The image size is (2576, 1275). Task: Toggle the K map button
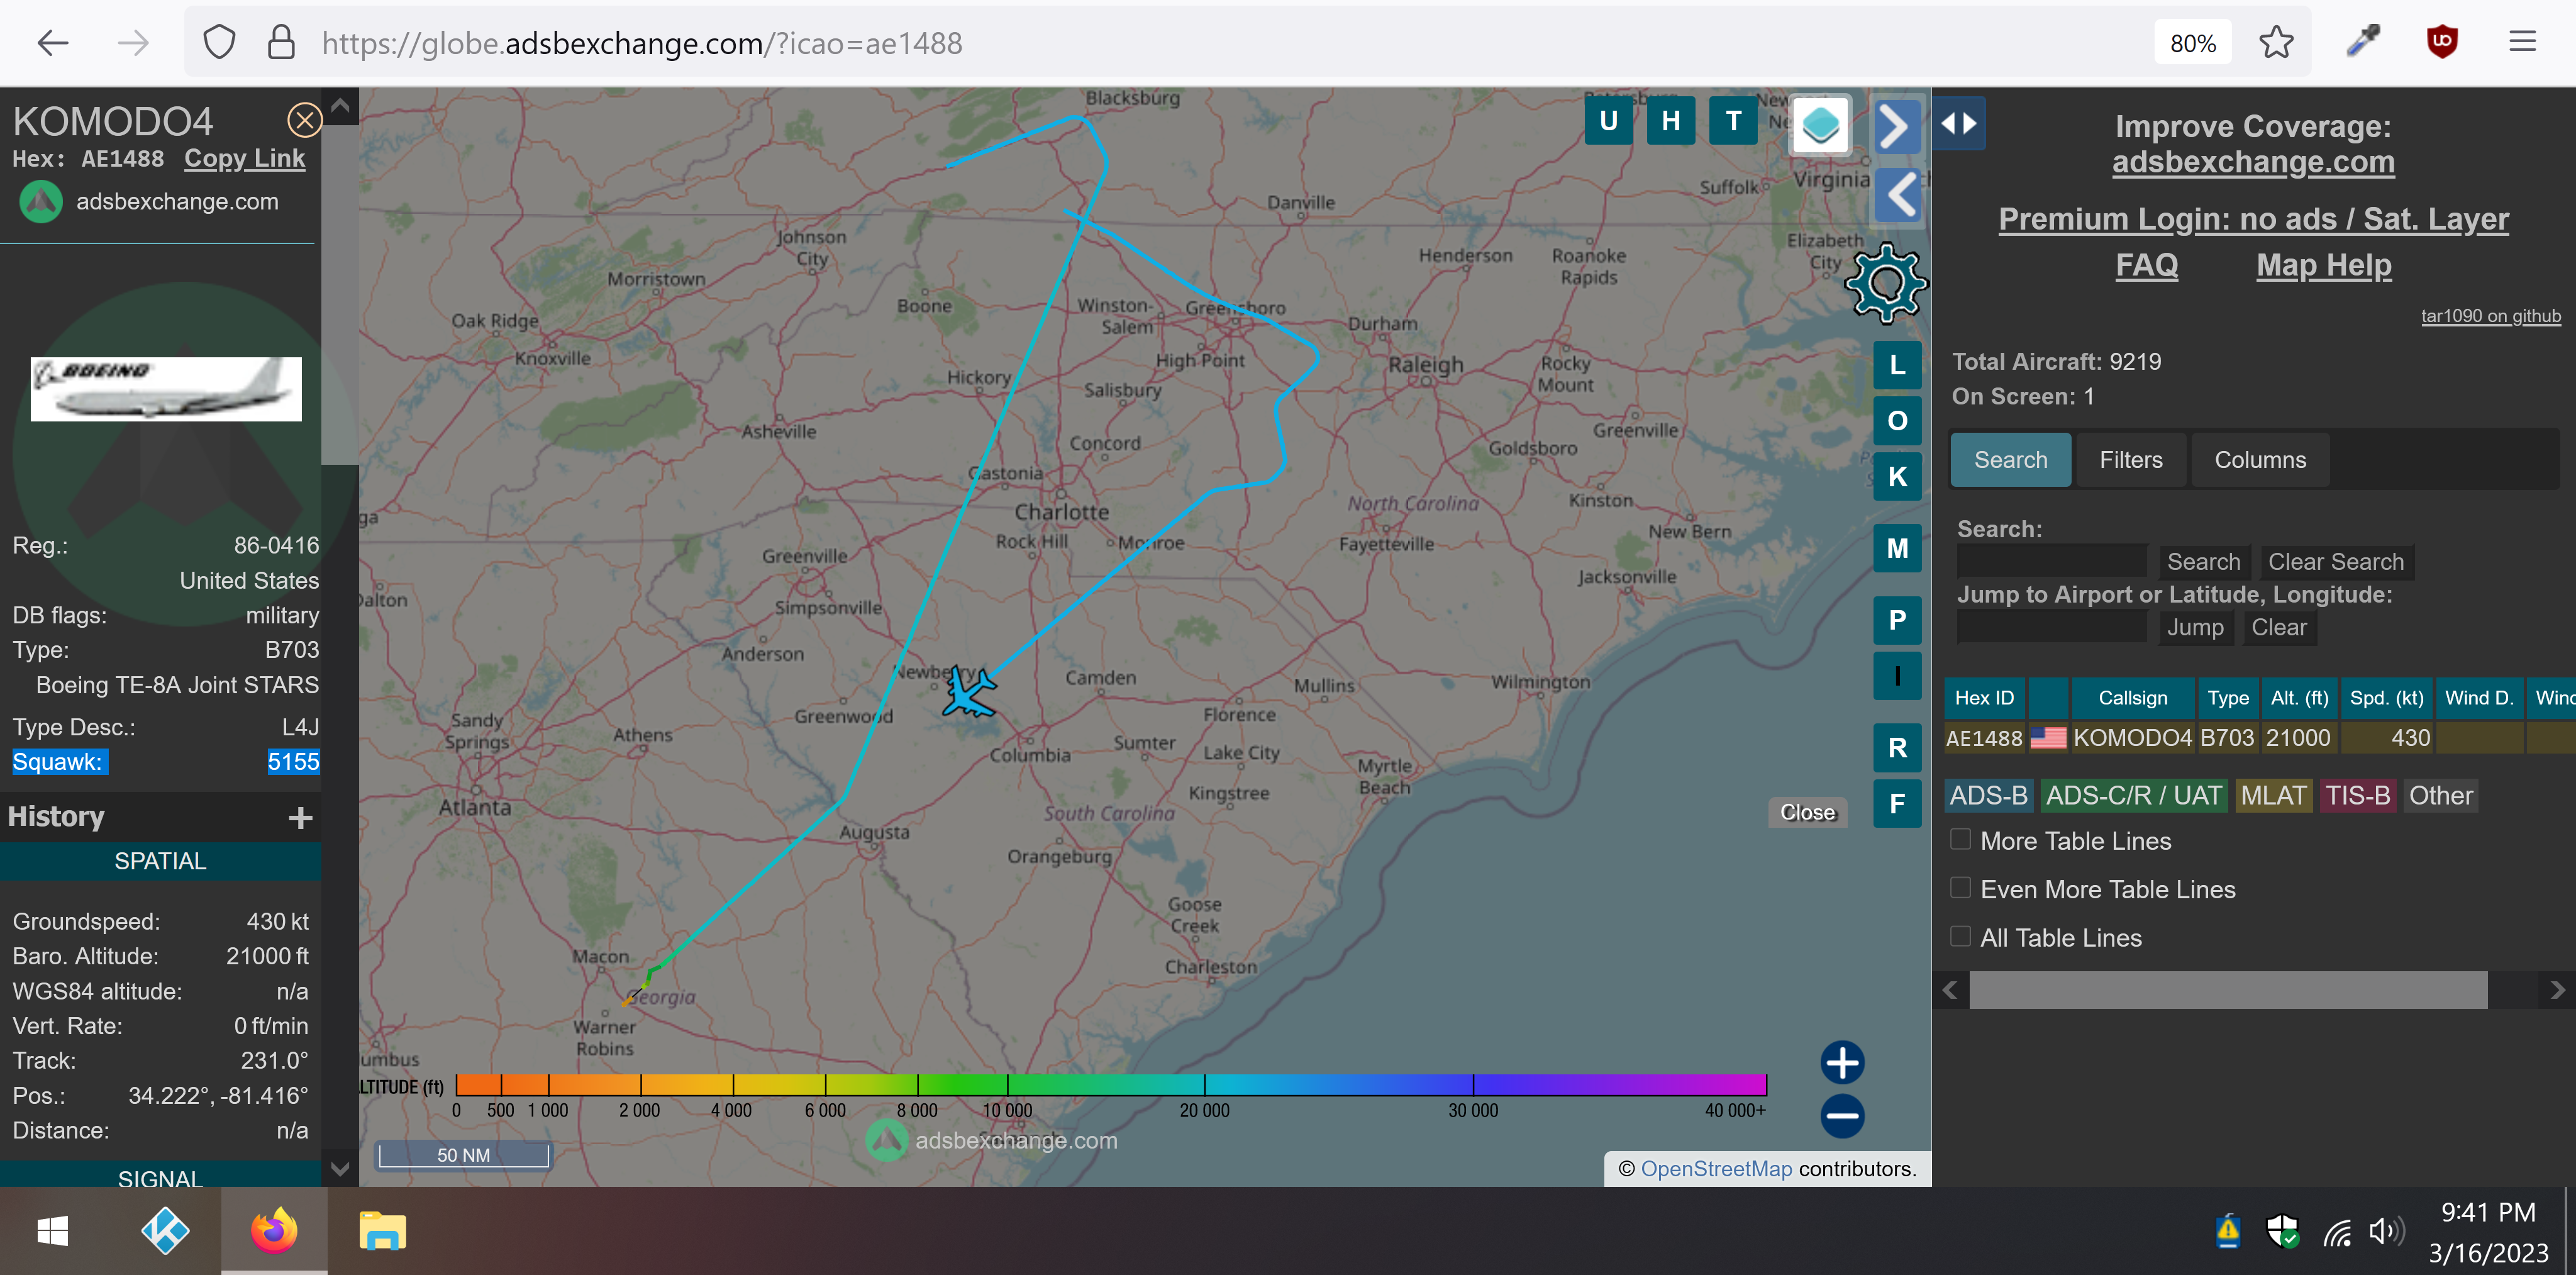coord(1897,477)
